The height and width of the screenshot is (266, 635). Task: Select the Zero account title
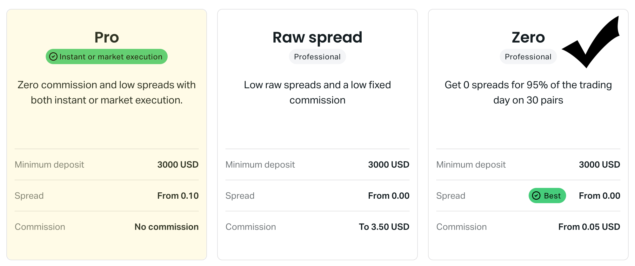pyautogui.click(x=528, y=37)
